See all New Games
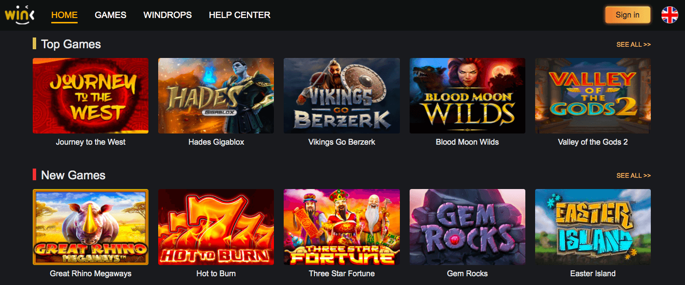This screenshot has height=285, width=685. tap(633, 175)
